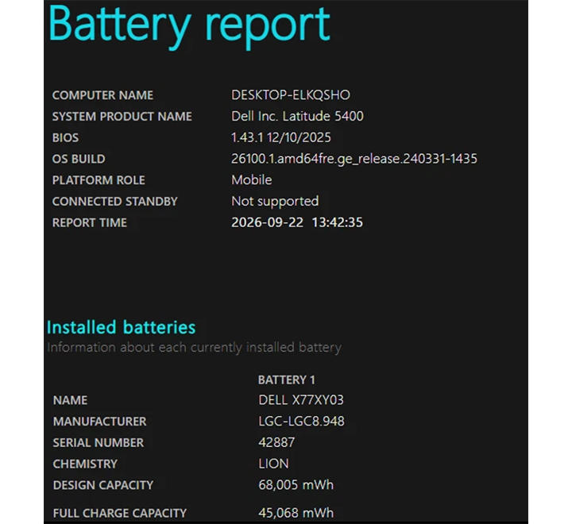The height and width of the screenshot is (524, 572).
Task: Click the CONNECTED STANDBY label
Action: (115, 202)
